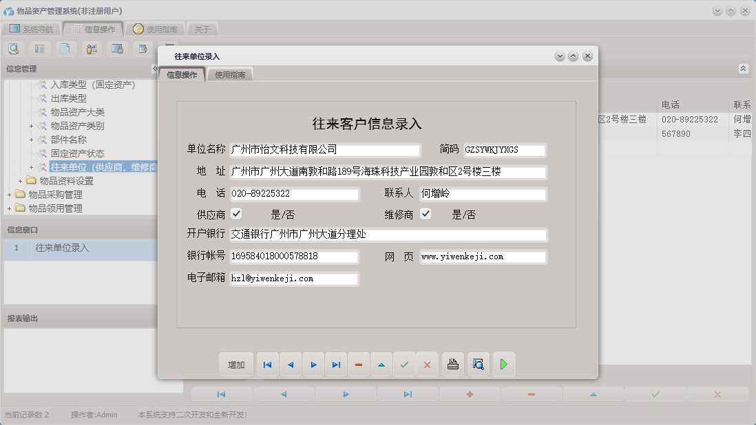Click the 增加 button to add a record

click(x=236, y=364)
